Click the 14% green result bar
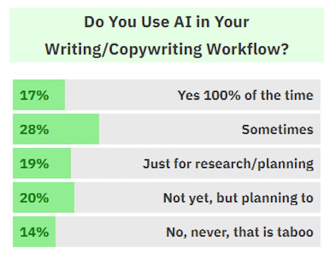Image resolution: width=335 pixels, height=253 pixels. [34, 232]
